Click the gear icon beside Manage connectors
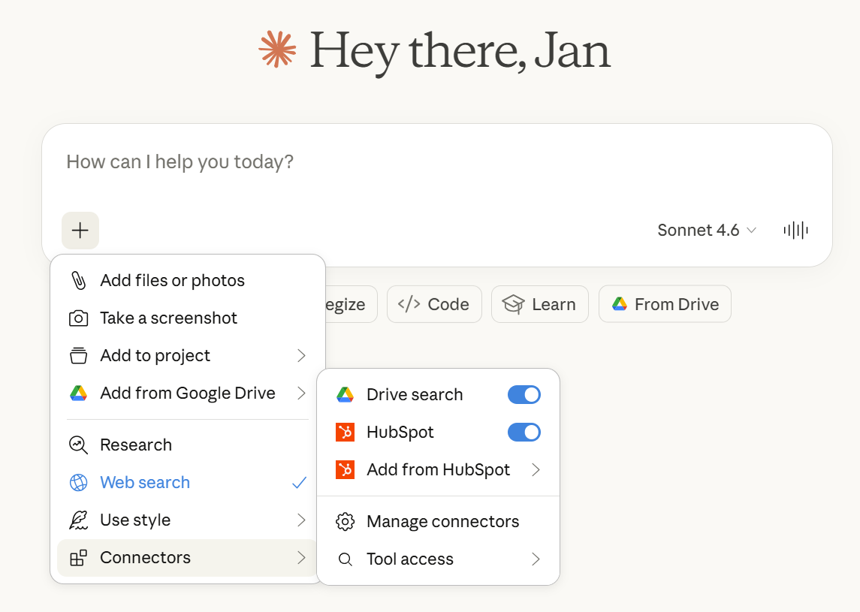Viewport: 860px width, 612px height. 345,522
